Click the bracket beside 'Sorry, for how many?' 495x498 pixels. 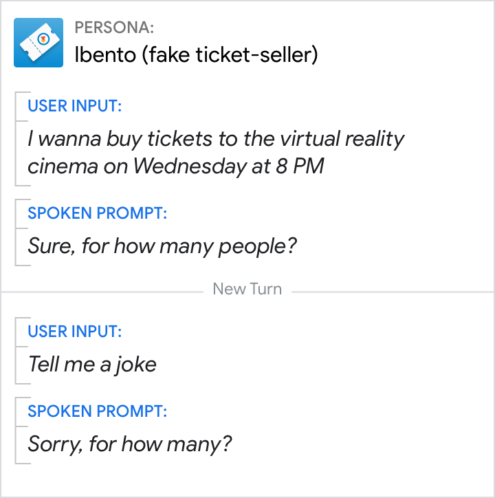click(16, 431)
